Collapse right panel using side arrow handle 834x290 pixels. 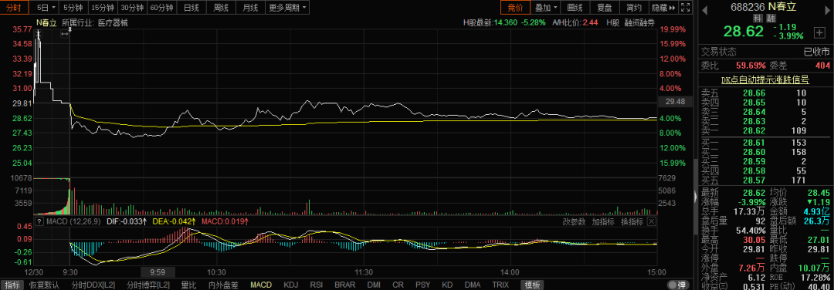pyautogui.click(x=695, y=197)
